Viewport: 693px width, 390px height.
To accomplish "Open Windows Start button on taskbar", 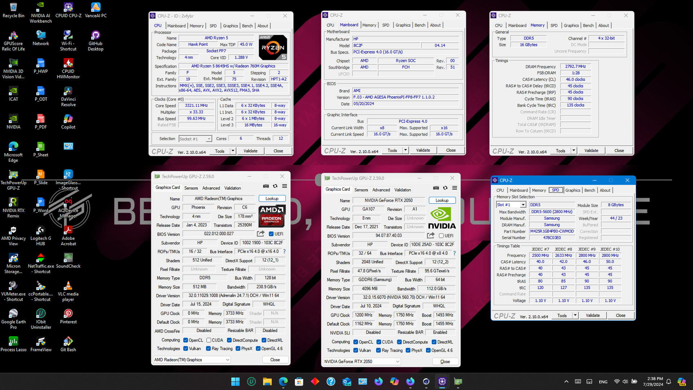I will (235, 381).
